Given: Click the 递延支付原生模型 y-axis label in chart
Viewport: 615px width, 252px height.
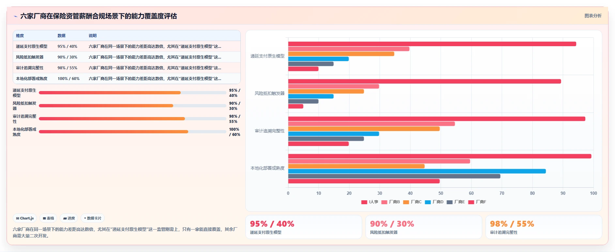Looking at the screenshot, I should point(268,56).
